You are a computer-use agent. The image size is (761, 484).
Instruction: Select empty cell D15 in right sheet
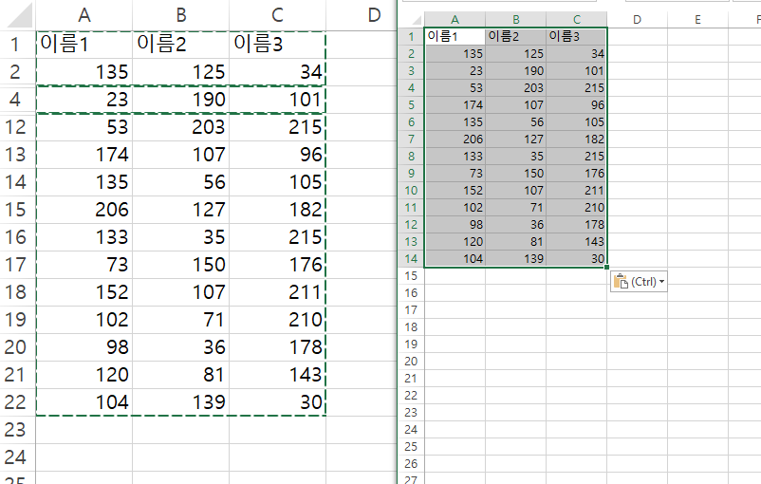point(637,276)
